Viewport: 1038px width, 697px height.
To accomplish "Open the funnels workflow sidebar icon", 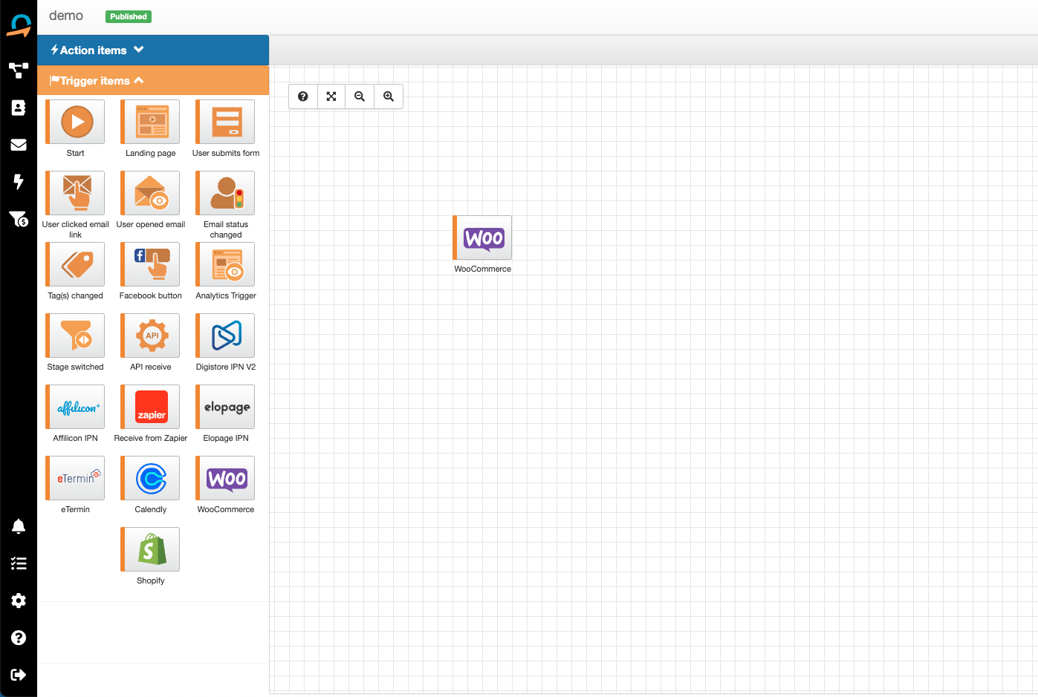I will click(19, 71).
